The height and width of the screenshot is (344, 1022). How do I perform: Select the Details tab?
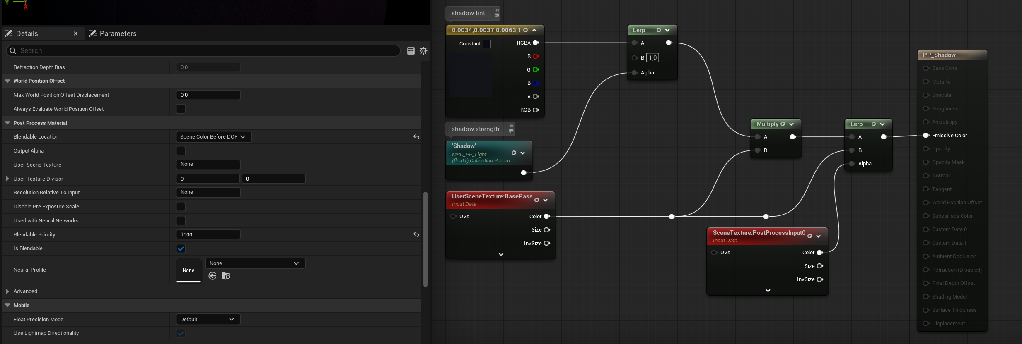[x=27, y=33]
